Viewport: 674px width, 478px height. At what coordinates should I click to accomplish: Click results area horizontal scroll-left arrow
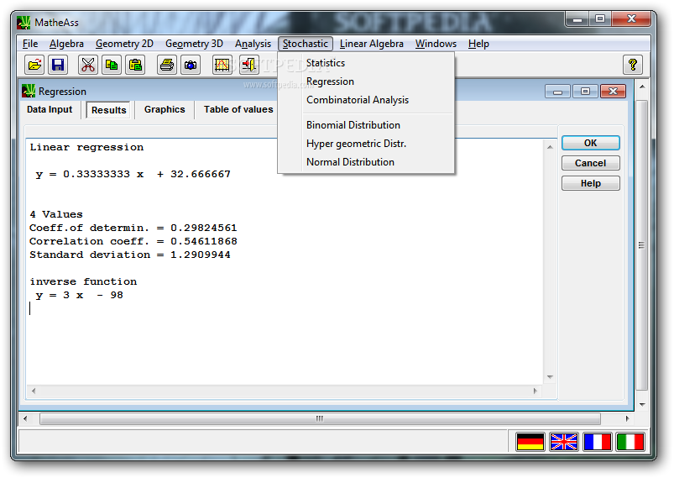pos(34,391)
